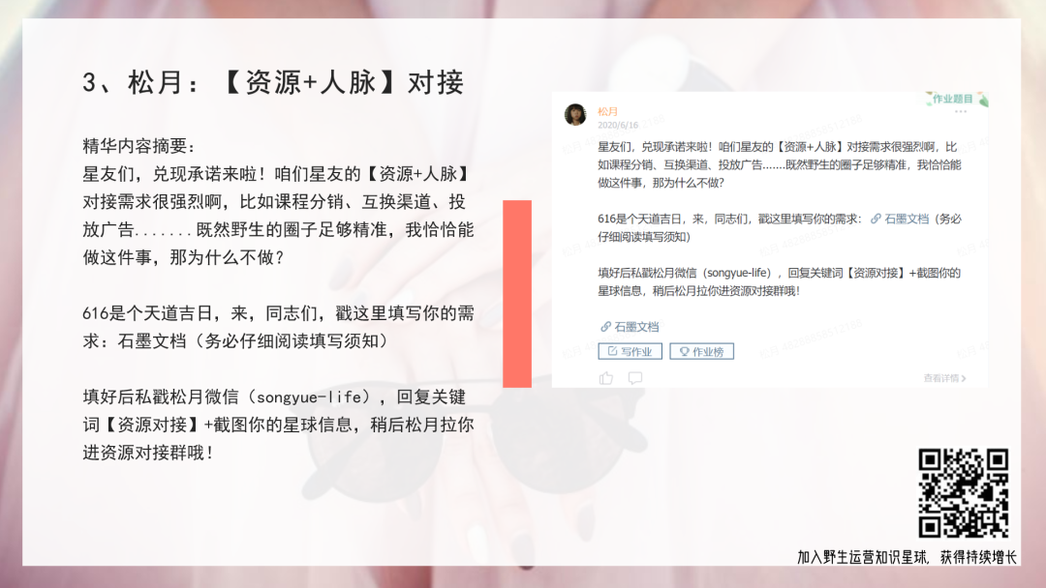The image size is (1046, 588).
Task: Click the QR code image
Action: [963, 493]
